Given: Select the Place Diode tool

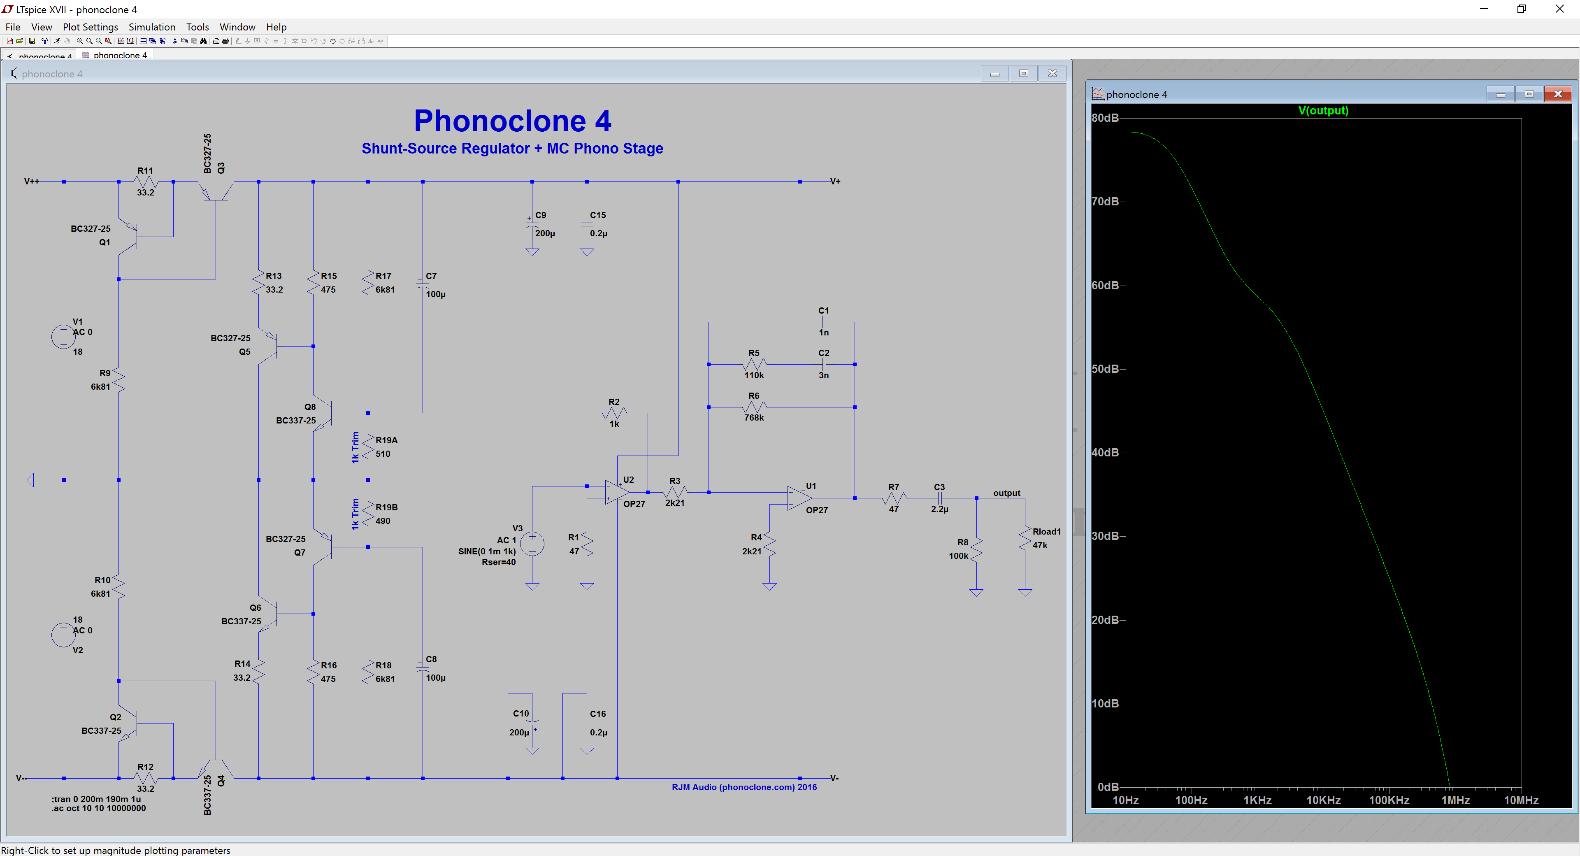Looking at the screenshot, I should [295, 41].
